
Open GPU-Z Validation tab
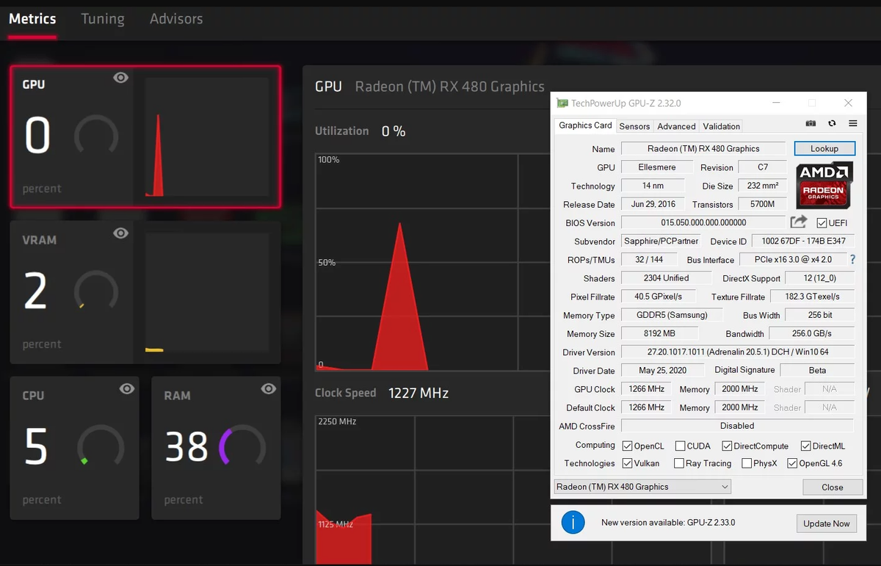point(722,126)
